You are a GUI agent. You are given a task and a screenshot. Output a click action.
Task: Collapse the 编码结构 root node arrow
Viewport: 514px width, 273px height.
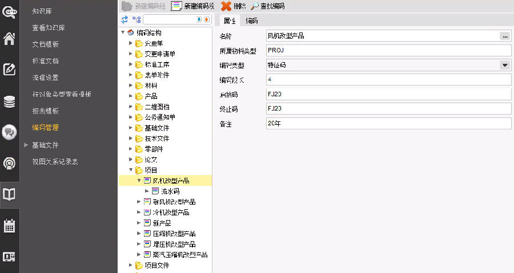[x=123, y=32]
